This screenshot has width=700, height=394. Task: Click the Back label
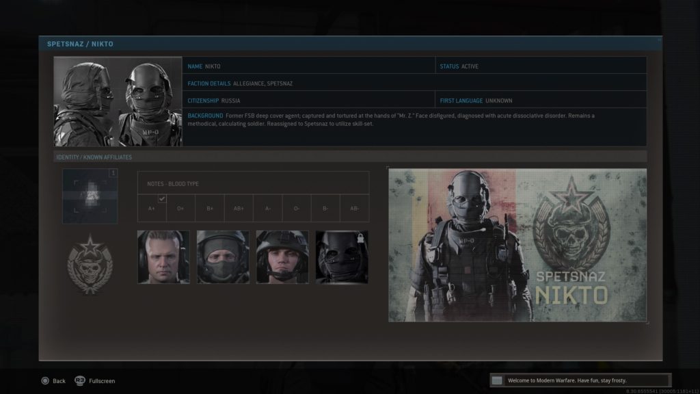(x=59, y=381)
